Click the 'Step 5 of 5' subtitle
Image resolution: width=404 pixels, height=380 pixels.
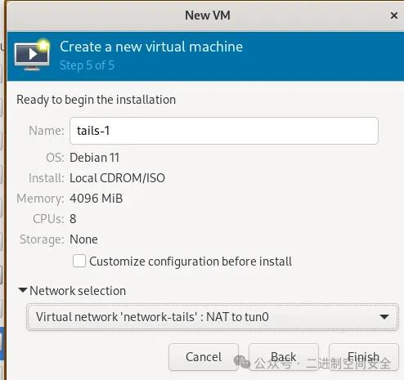87,65
